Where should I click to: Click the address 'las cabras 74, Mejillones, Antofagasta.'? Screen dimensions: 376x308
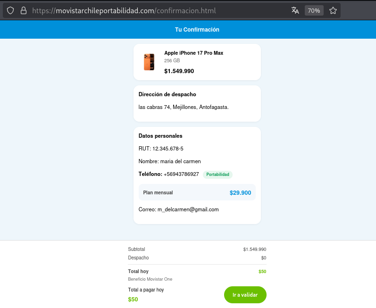pyautogui.click(x=184, y=107)
